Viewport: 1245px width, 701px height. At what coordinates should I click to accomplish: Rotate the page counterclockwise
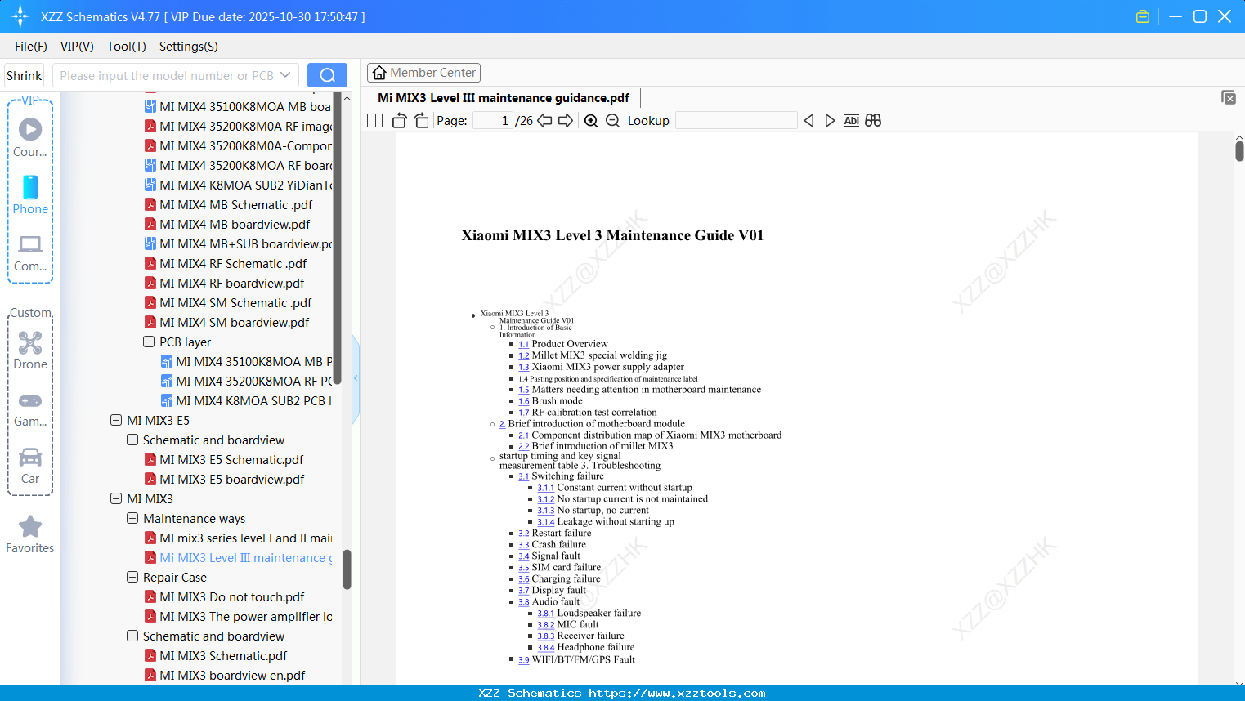coord(400,121)
